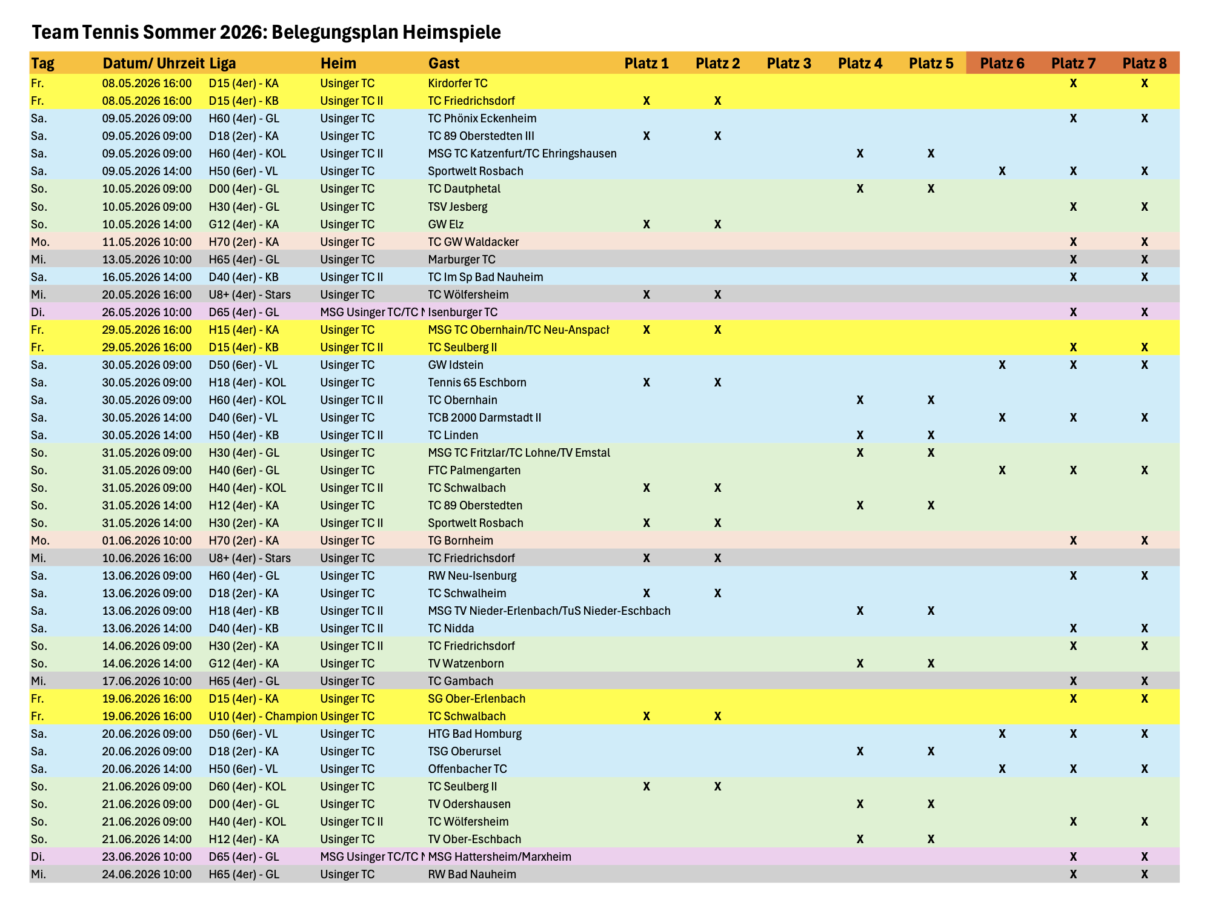The height and width of the screenshot is (911, 1207).
Task: Click guest cell 'TC Dautphetal'
Action: [x=464, y=188]
